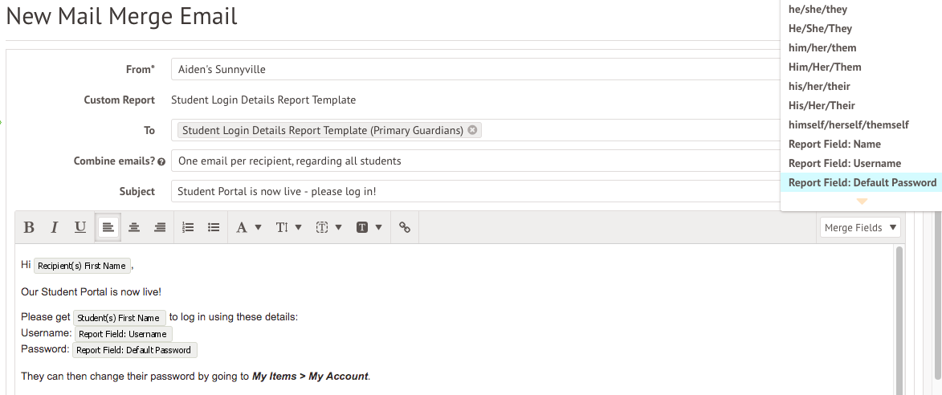942x395 pixels.
Task: Align text to the right
Action: [160, 228]
